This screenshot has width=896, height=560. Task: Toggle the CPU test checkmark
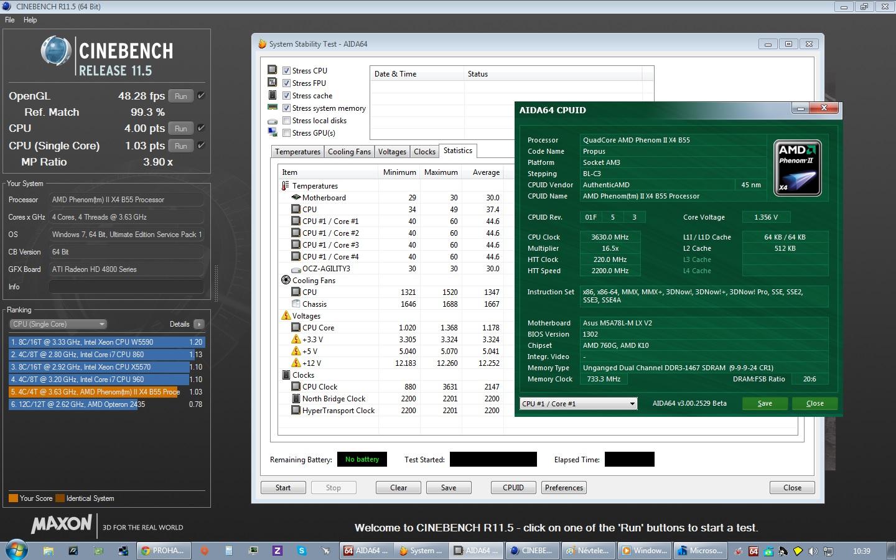[201, 128]
